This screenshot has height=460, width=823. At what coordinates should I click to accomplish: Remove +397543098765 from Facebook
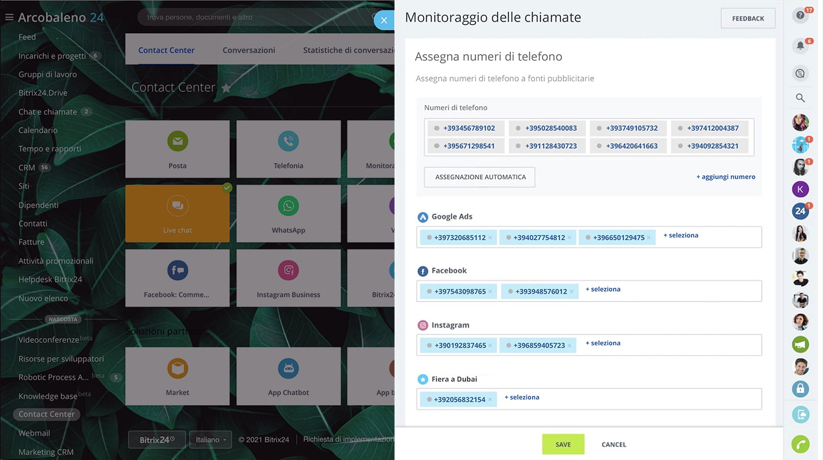490,292
